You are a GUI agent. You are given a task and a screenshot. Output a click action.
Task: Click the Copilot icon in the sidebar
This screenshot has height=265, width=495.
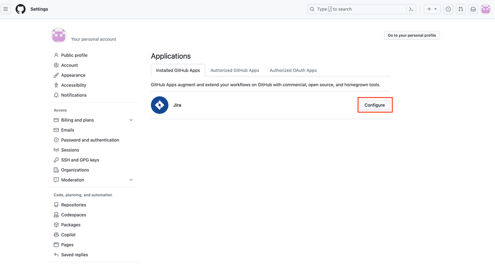[56, 235]
